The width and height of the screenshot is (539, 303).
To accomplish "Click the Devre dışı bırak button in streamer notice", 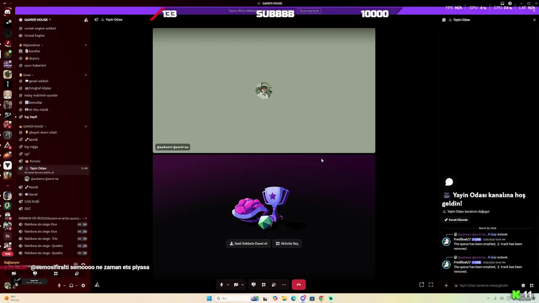I will (x=309, y=11).
